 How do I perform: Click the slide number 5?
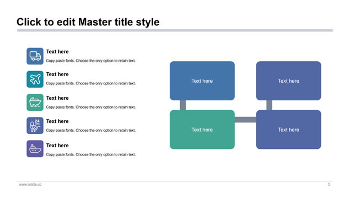coord(329,185)
